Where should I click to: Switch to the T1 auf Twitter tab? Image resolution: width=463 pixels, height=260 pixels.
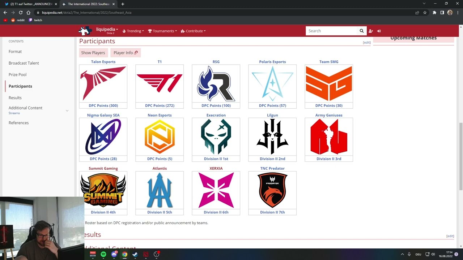coord(31,4)
